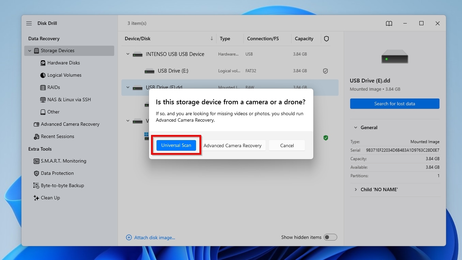The width and height of the screenshot is (462, 260).
Task: Click Attach disk image link
Action: point(154,238)
